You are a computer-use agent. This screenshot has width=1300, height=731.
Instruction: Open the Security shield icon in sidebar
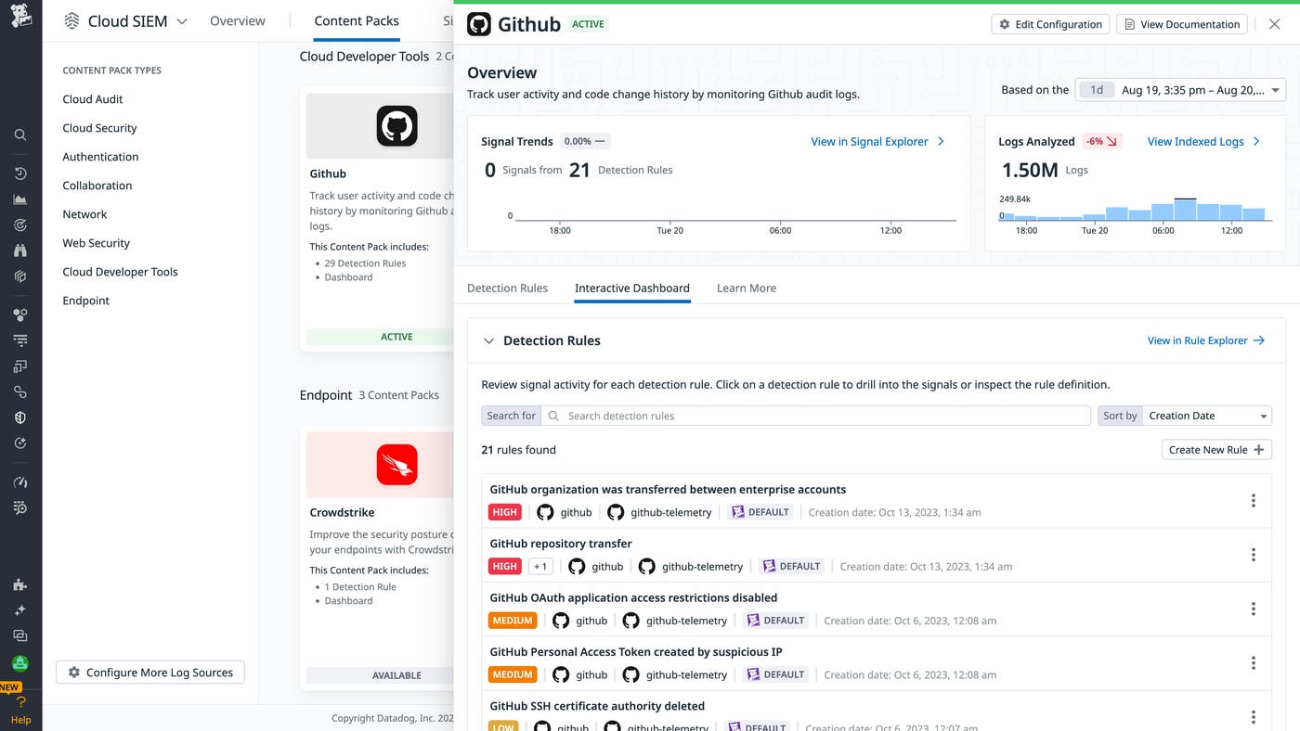tap(20, 417)
